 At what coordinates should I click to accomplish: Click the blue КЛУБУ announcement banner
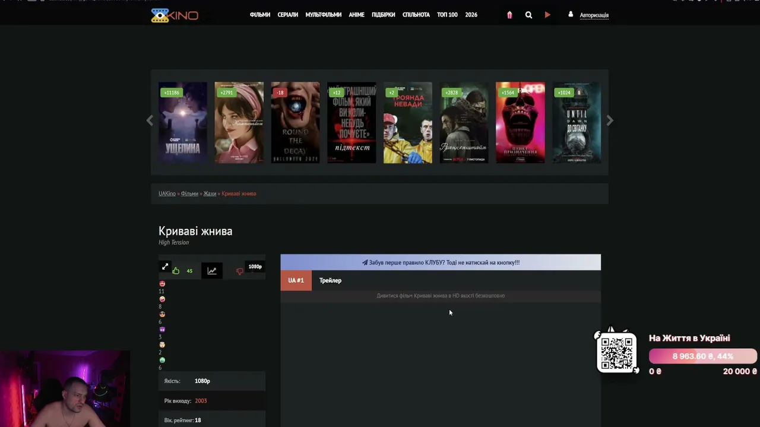pos(441,262)
